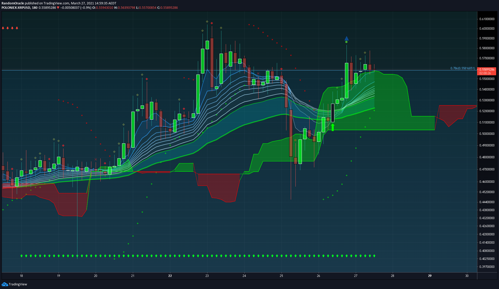Click the open value O:0.55943010
The height and width of the screenshot is (289, 499).
(x=103, y=8)
